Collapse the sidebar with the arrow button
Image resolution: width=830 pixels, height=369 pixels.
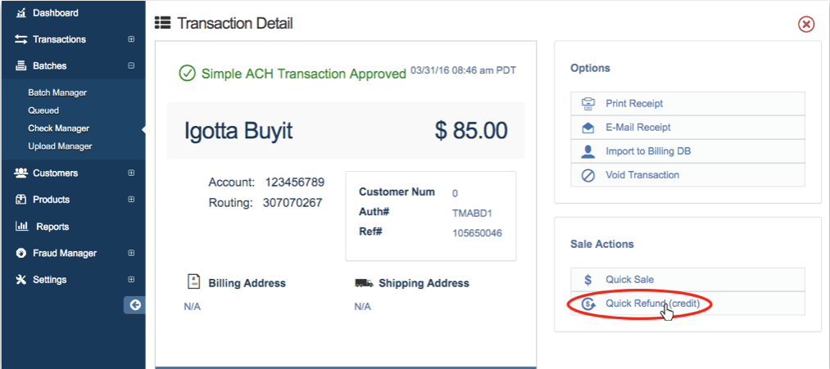pyautogui.click(x=135, y=305)
